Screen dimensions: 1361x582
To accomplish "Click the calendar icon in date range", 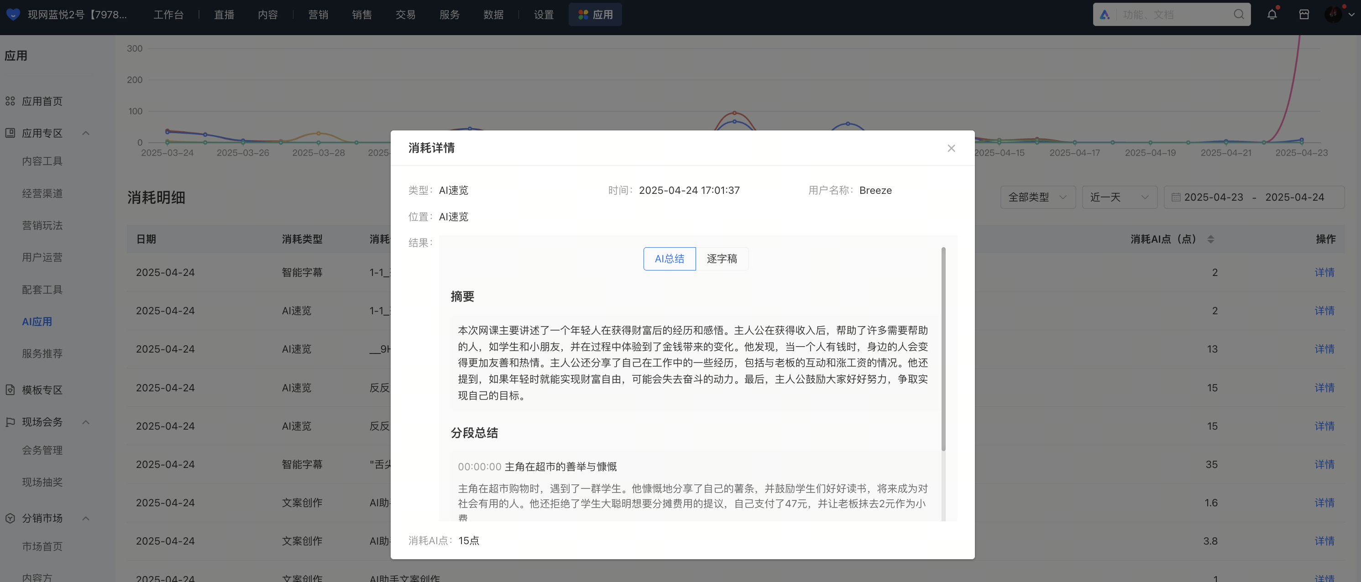I will point(1176,197).
